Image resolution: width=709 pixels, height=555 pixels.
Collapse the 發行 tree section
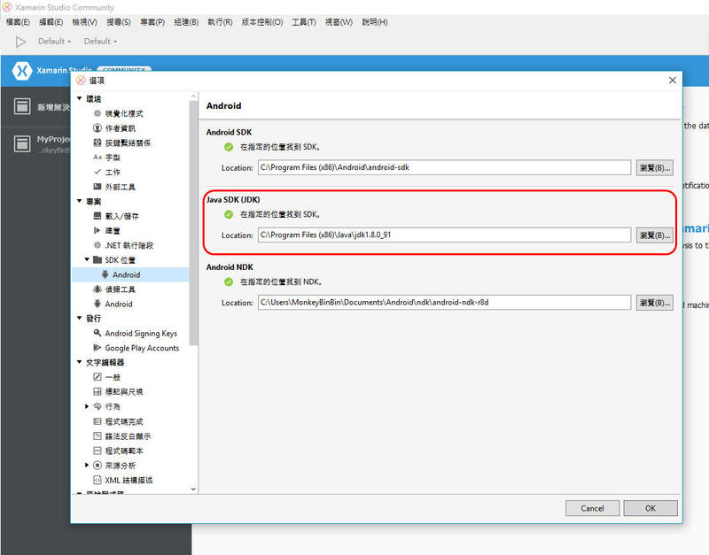(x=80, y=319)
